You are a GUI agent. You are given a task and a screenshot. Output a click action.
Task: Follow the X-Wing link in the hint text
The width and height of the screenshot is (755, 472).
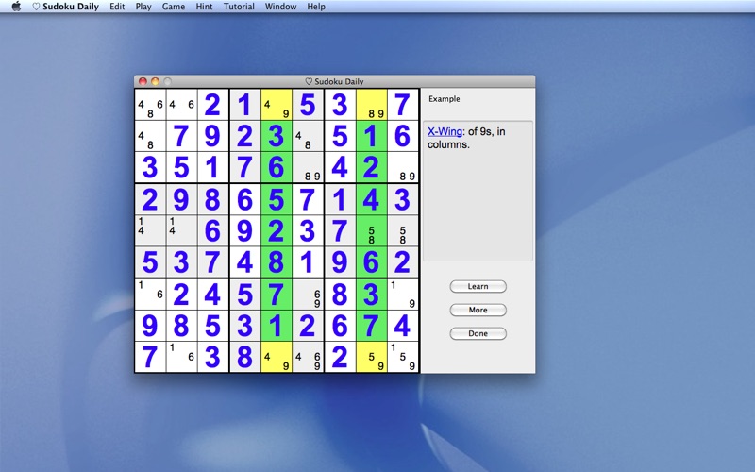point(445,131)
